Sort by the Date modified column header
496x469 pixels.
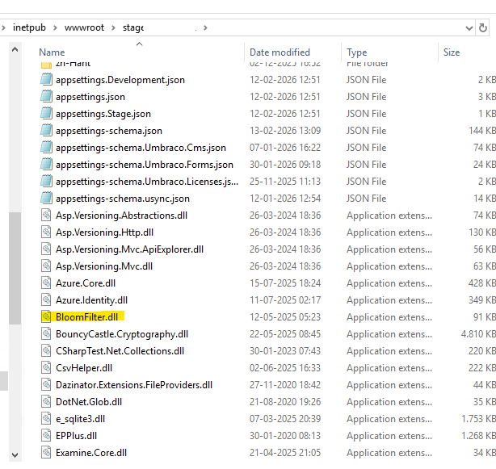[280, 52]
